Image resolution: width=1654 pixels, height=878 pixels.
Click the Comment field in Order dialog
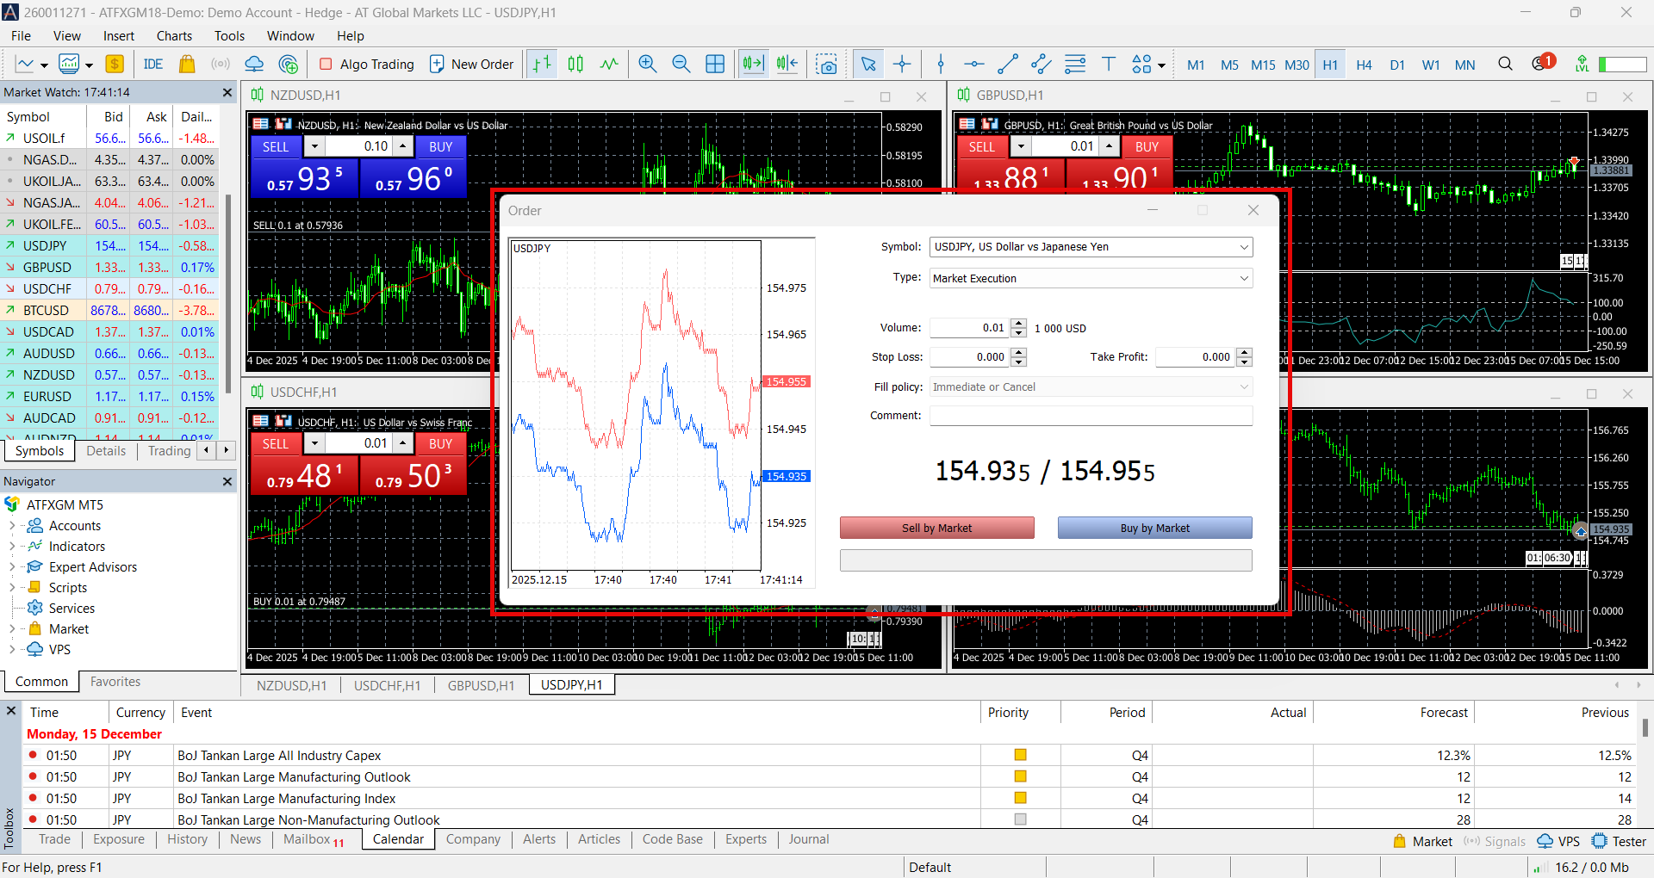tap(1091, 416)
